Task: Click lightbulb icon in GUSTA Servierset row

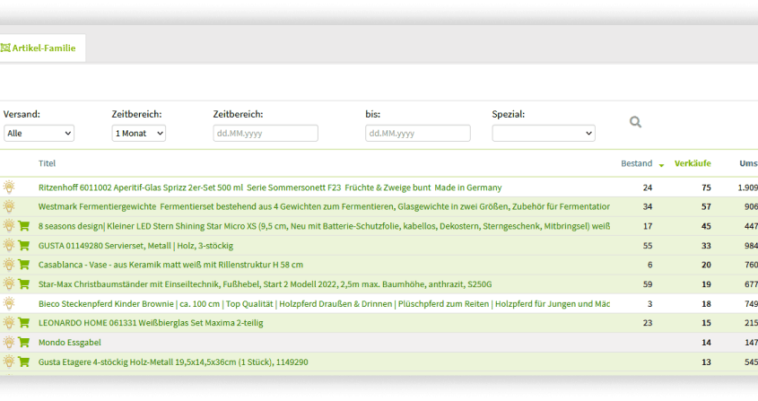Action: click(9, 245)
